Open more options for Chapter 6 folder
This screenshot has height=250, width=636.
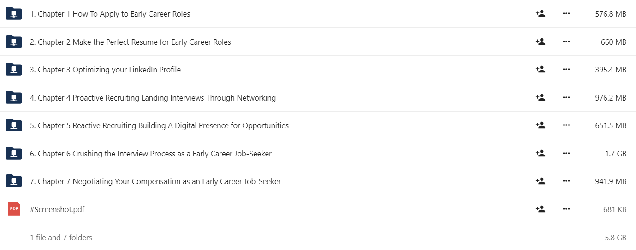click(x=566, y=154)
